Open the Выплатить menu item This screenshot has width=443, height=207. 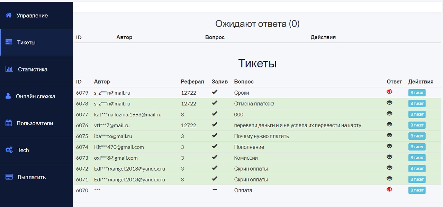pyautogui.click(x=31, y=177)
